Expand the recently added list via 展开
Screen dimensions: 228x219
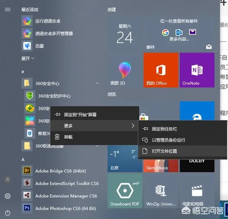click(28, 58)
